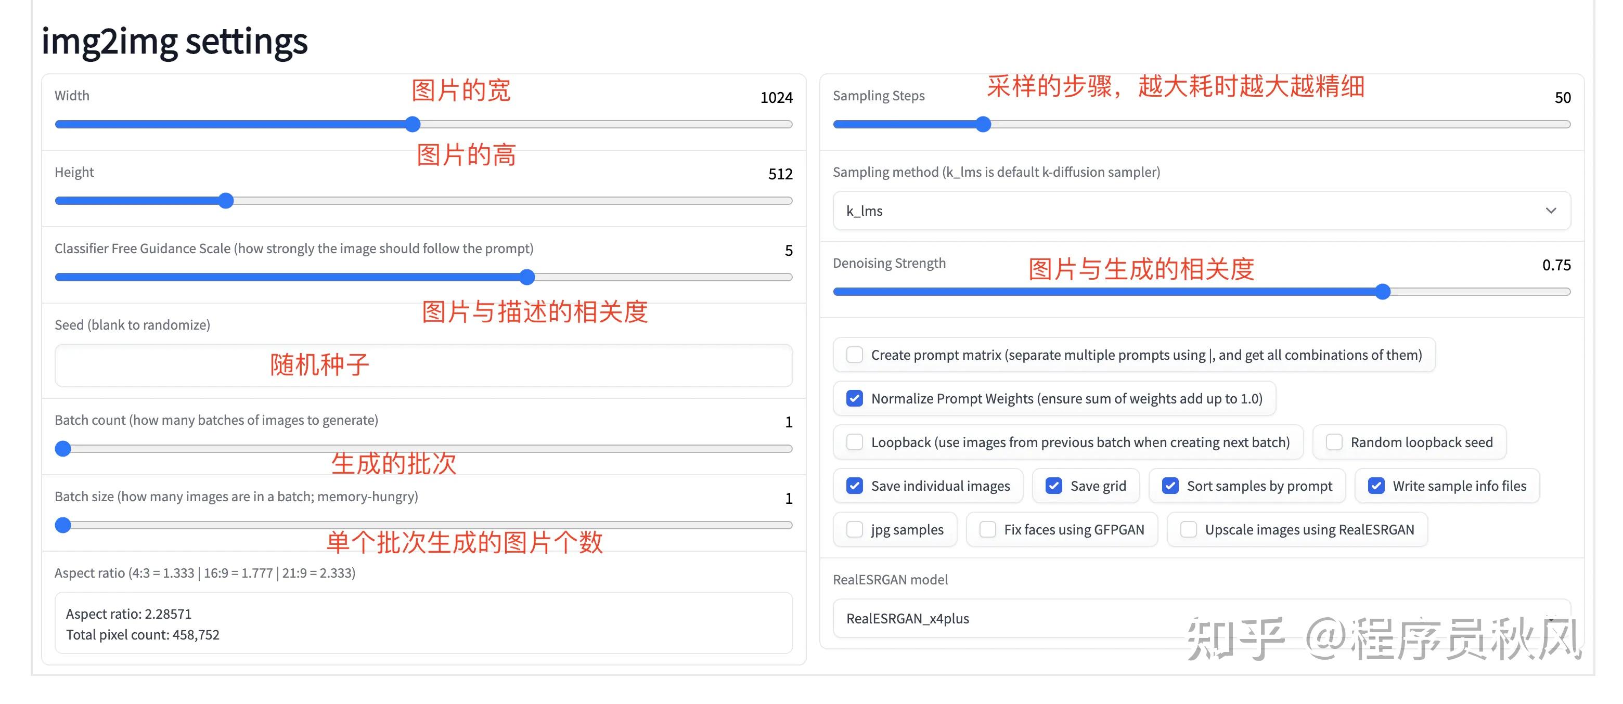1623x704 pixels.
Task: Click the Denoising Strength slider handle
Action: pos(1382,292)
